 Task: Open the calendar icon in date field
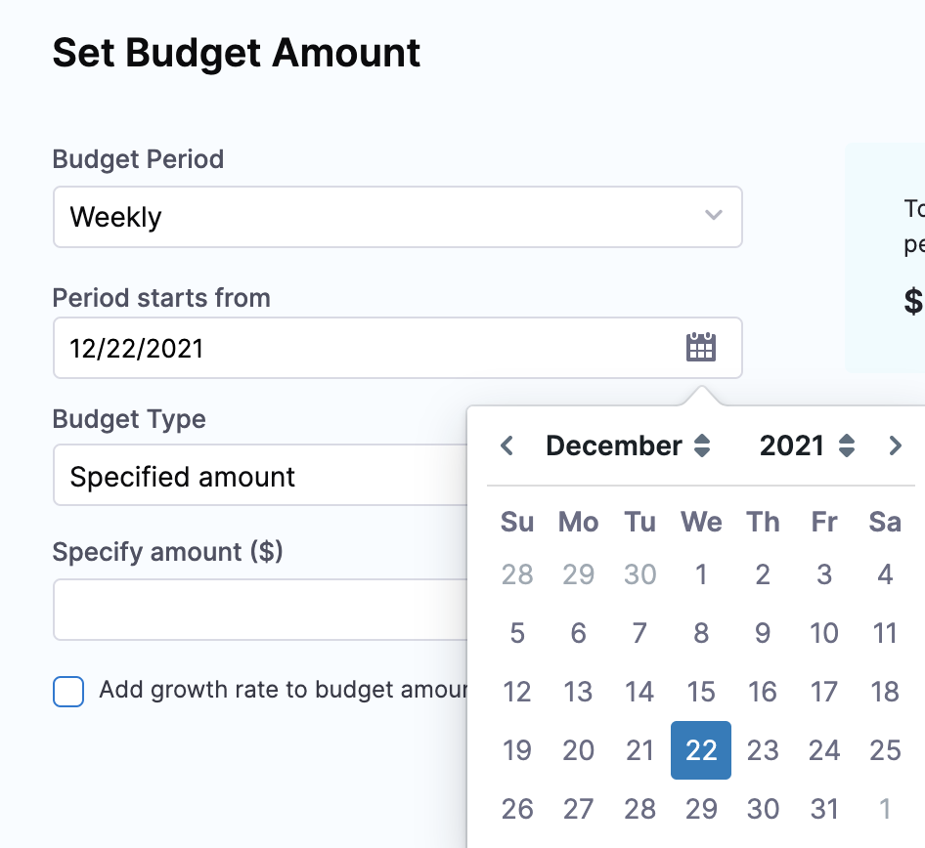(701, 347)
